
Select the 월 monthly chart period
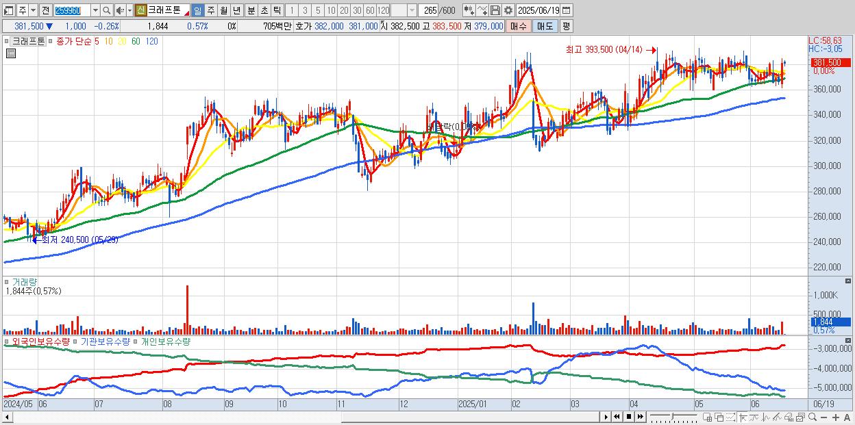(x=223, y=10)
